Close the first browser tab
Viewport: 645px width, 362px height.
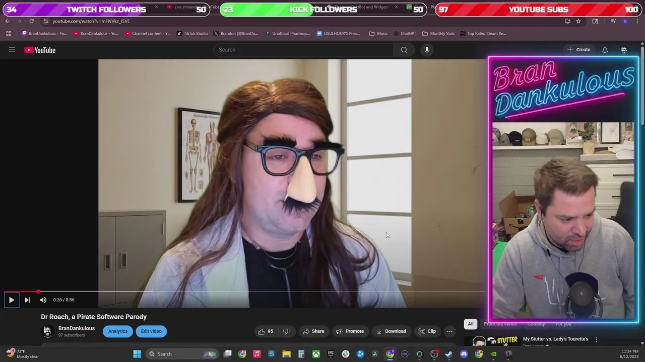point(156,7)
